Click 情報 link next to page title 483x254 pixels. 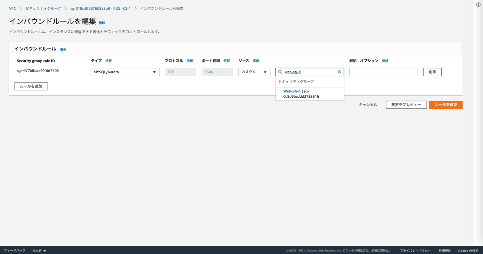tap(102, 23)
